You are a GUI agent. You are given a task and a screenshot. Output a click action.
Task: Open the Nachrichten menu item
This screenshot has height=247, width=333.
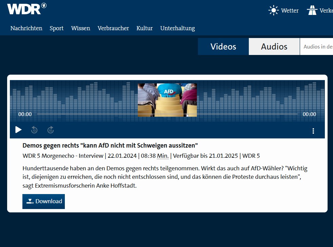click(26, 28)
